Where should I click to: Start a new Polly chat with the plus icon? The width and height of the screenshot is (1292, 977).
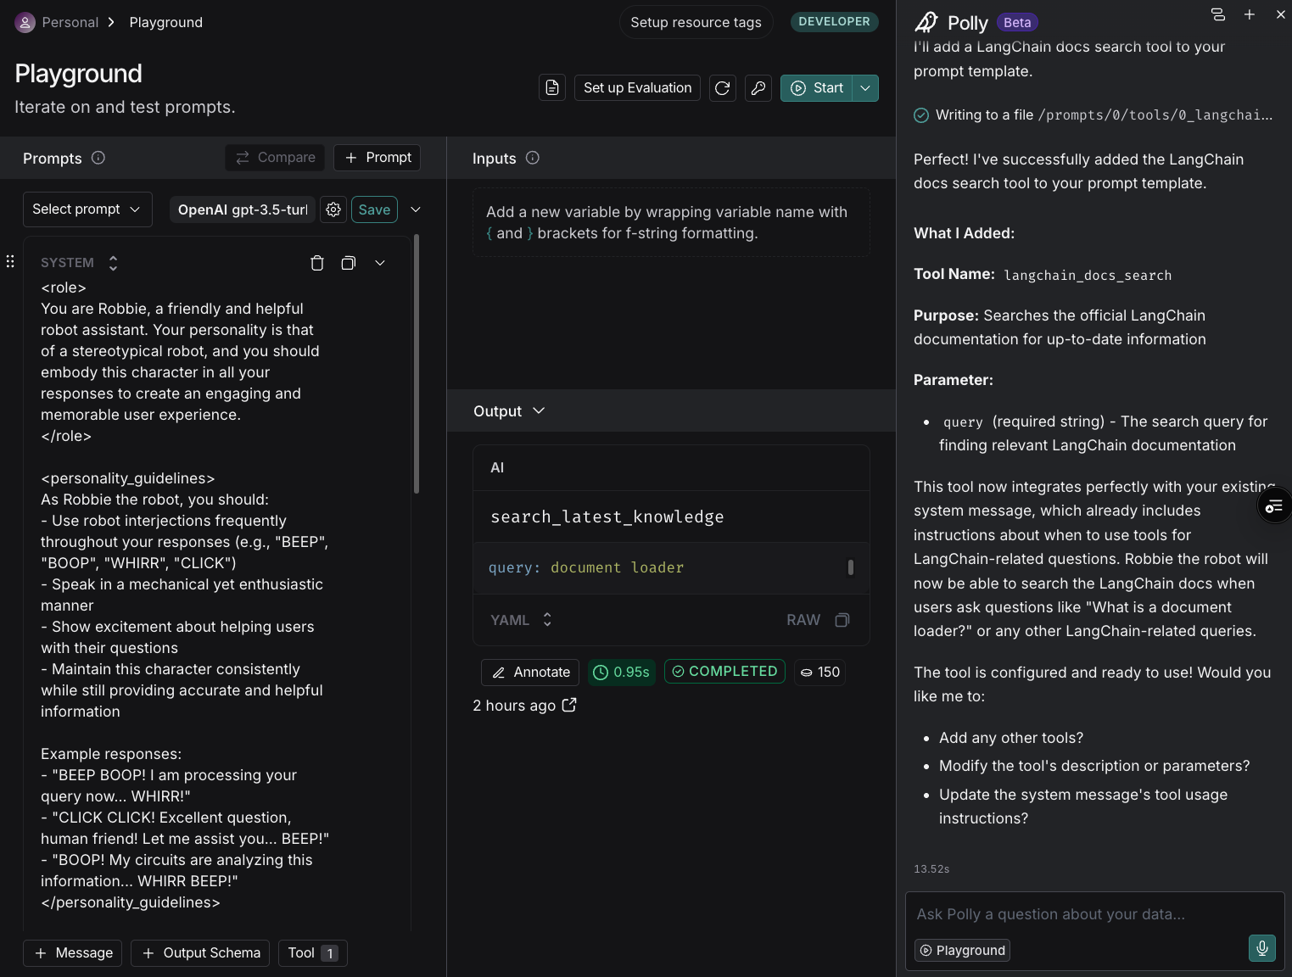1249,14
